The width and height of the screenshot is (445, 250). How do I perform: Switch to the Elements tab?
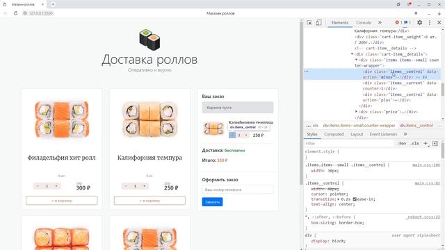click(340, 23)
